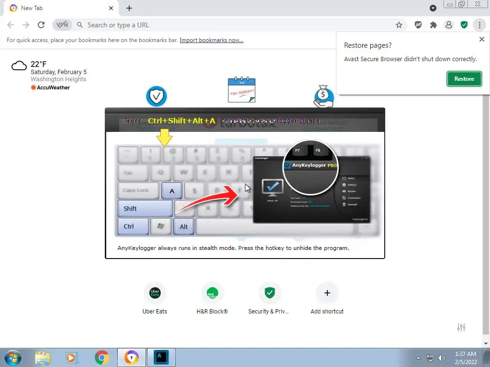Click the AccuWeather link
This screenshot has height=367, width=490.
[x=50, y=88]
